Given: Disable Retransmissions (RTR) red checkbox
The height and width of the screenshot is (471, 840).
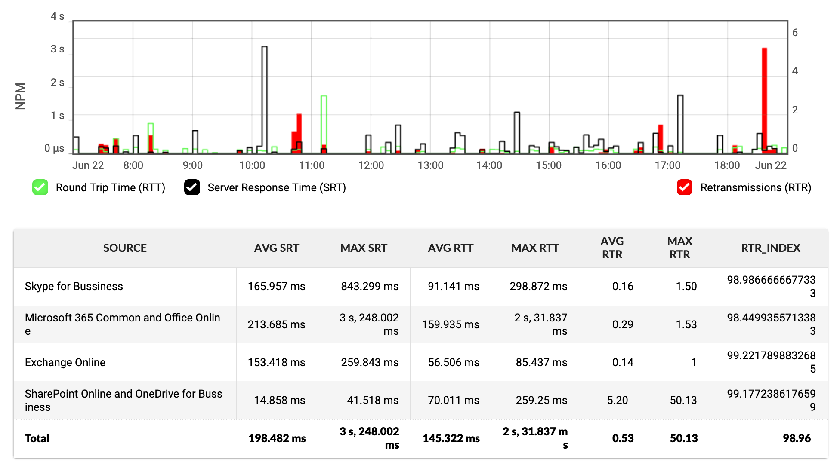Looking at the screenshot, I should pyautogui.click(x=684, y=188).
